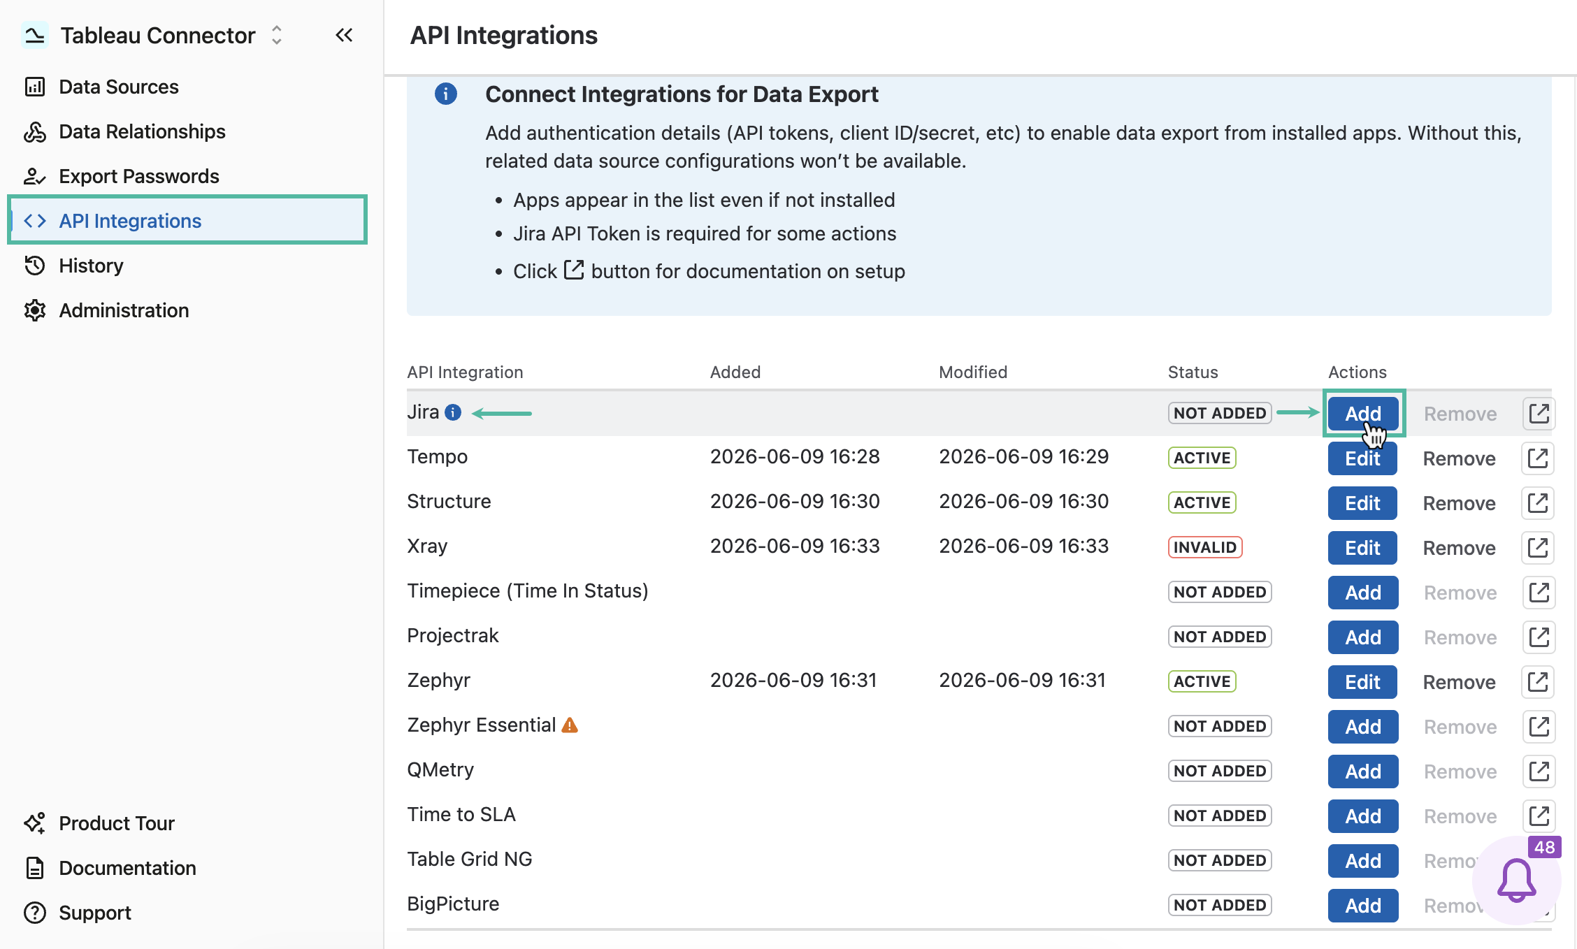
Task: Click the Status column header
Action: click(x=1193, y=372)
